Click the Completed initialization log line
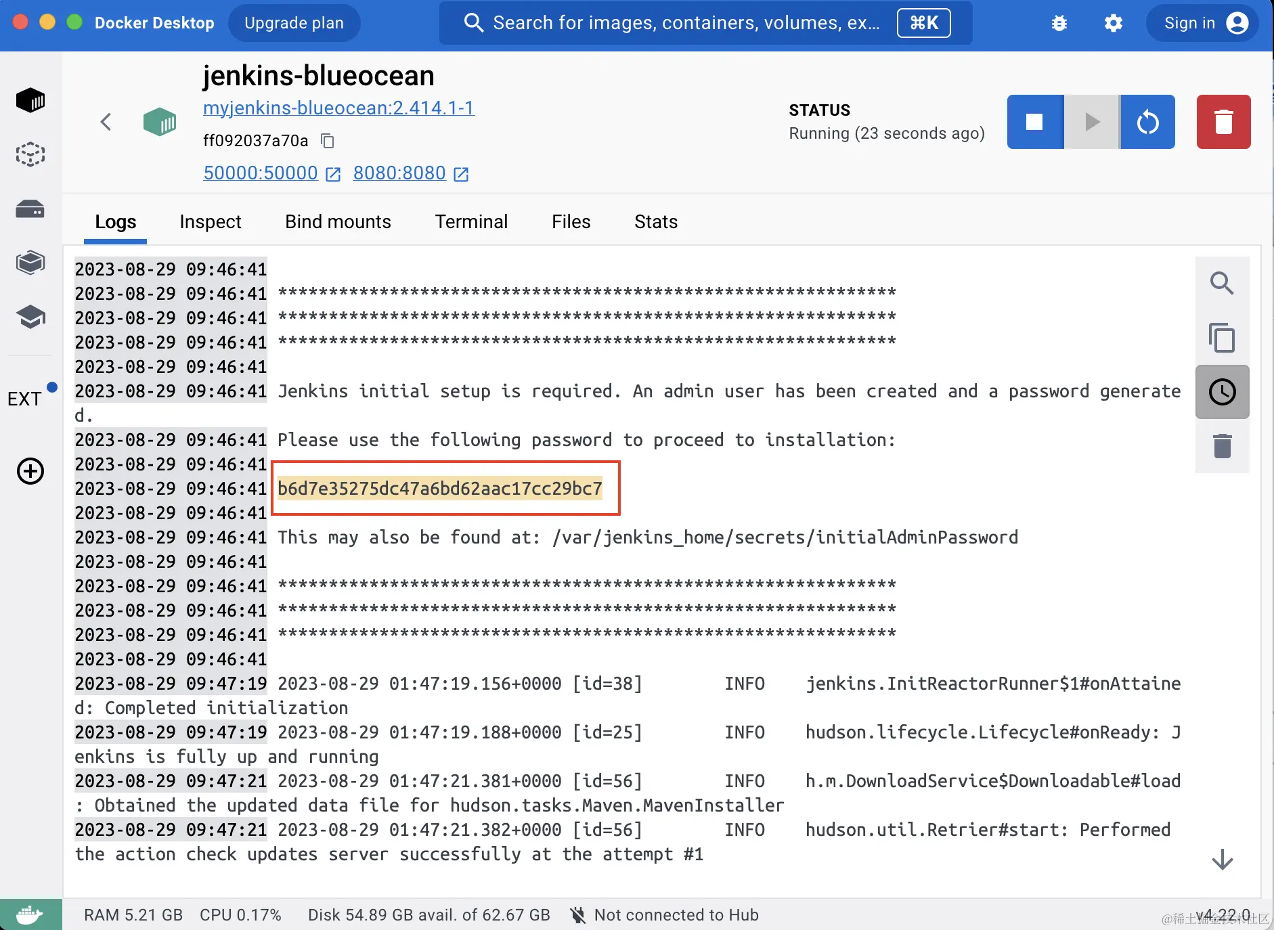Image resolution: width=1274 pixels, height=930 pixels. (628, 696)
